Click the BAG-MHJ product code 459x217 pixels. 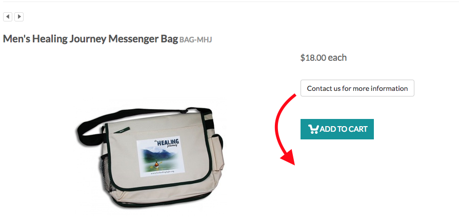click(195, 40)
